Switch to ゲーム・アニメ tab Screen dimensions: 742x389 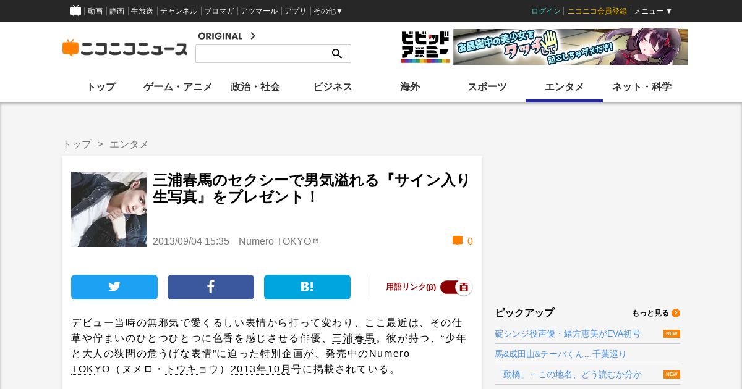(x=178, y=87)
